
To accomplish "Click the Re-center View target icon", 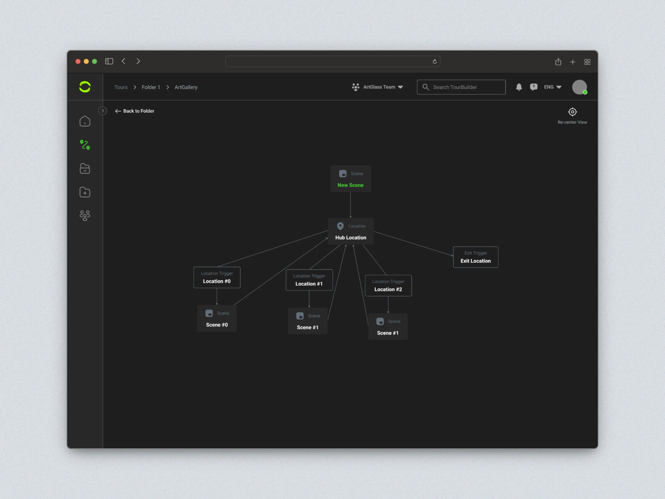I will tap(572, 112).
